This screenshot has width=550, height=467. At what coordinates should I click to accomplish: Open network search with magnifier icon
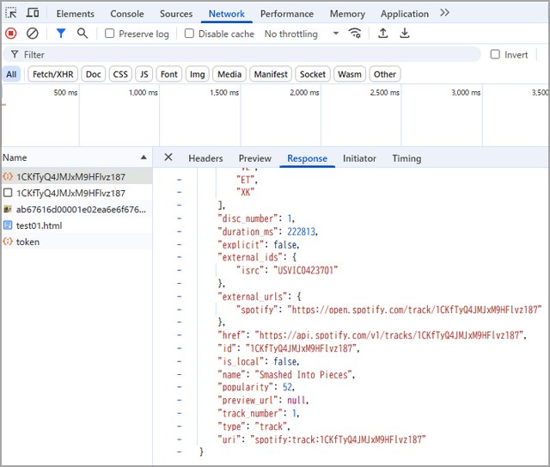pyautogui.click(x=82, y=34)
